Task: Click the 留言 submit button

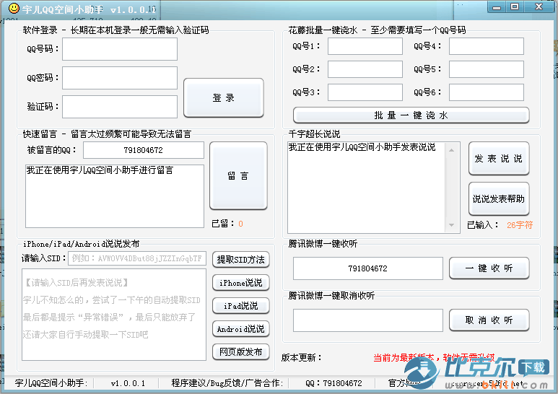Action: (x=238, y=175)
